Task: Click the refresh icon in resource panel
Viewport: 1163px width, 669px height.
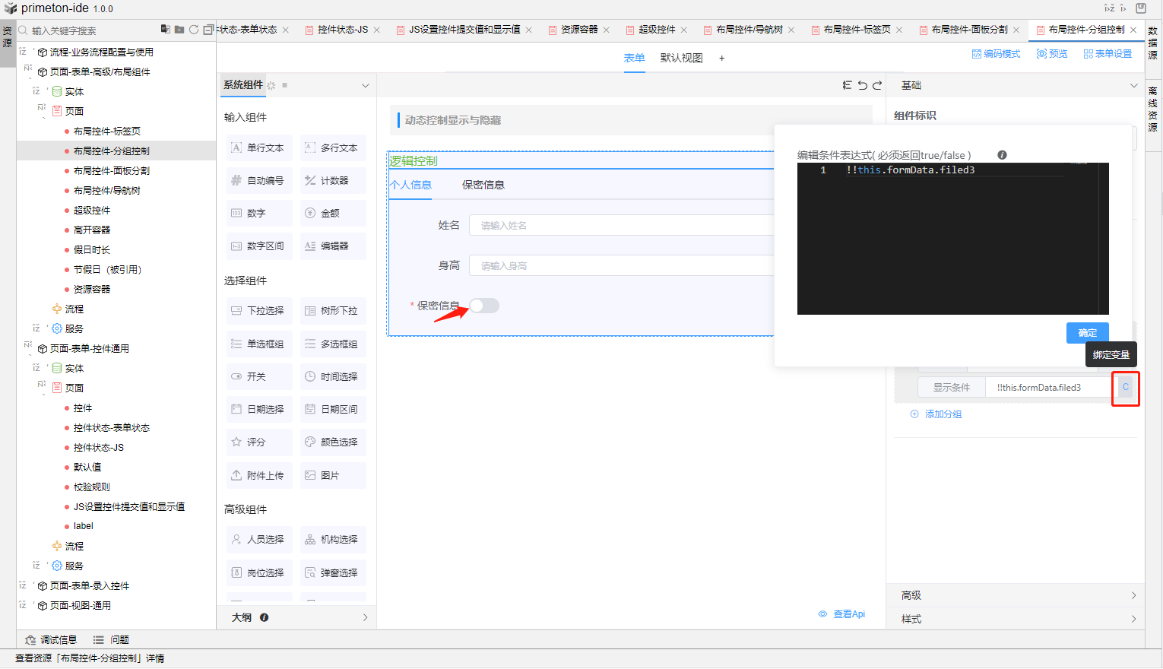Action: (x=194, y=30)
